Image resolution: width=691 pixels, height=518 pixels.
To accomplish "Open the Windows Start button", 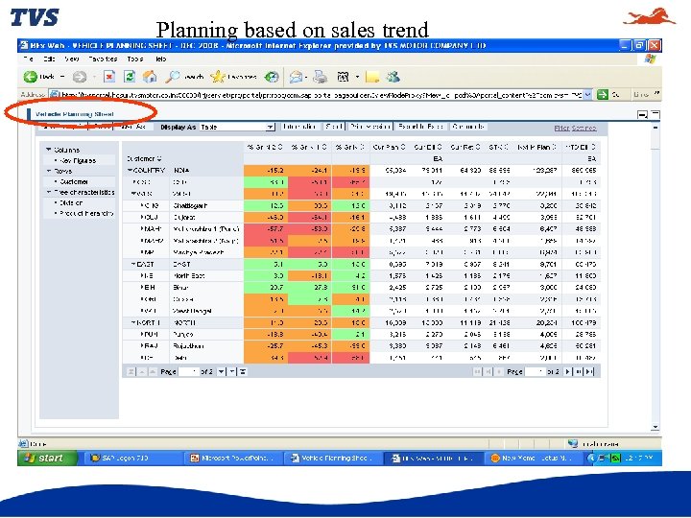I will coord(47,459).
